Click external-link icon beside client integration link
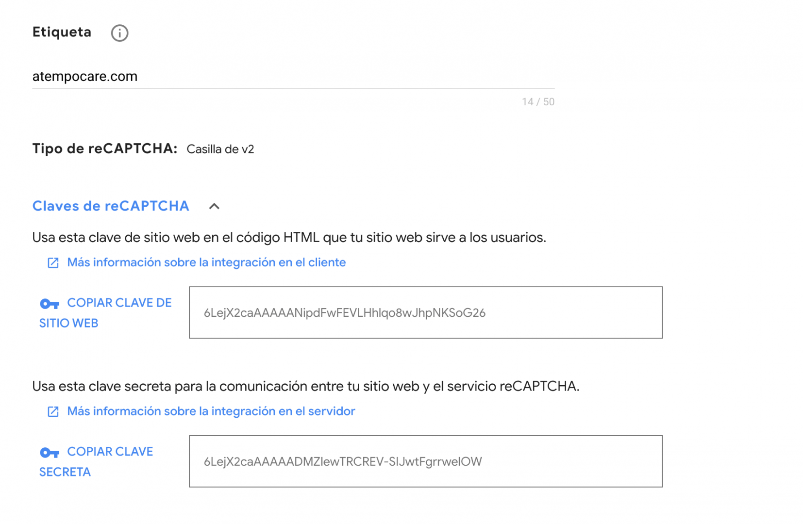The width and height of the screenshot is (803, 524). click(x=53, y=263)
